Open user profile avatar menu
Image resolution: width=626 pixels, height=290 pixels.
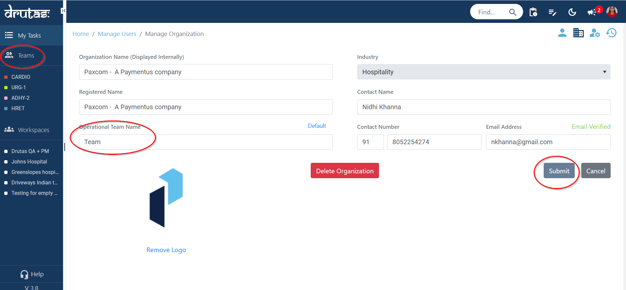click(x=612, y=12)
